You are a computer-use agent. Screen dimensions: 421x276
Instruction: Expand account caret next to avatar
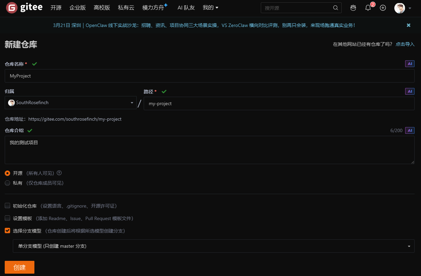tap(410, 8)
